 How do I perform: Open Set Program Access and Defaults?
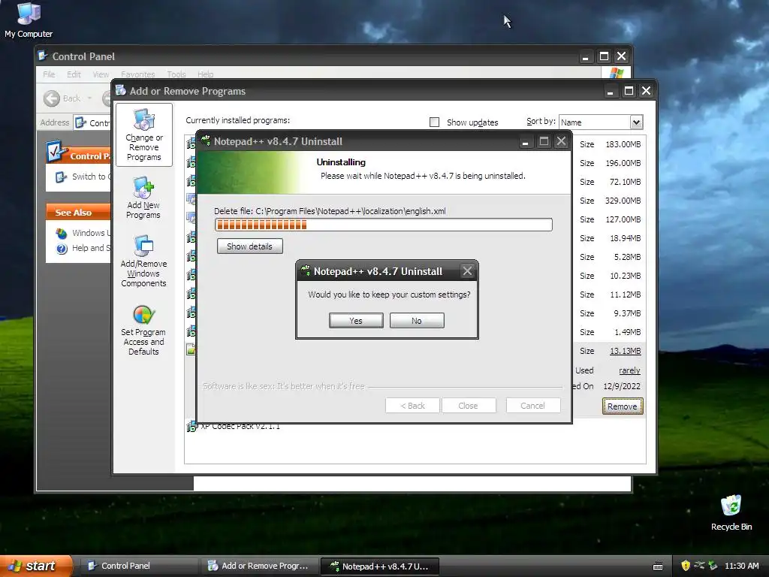pyautogui.click(x=143, y=330)
